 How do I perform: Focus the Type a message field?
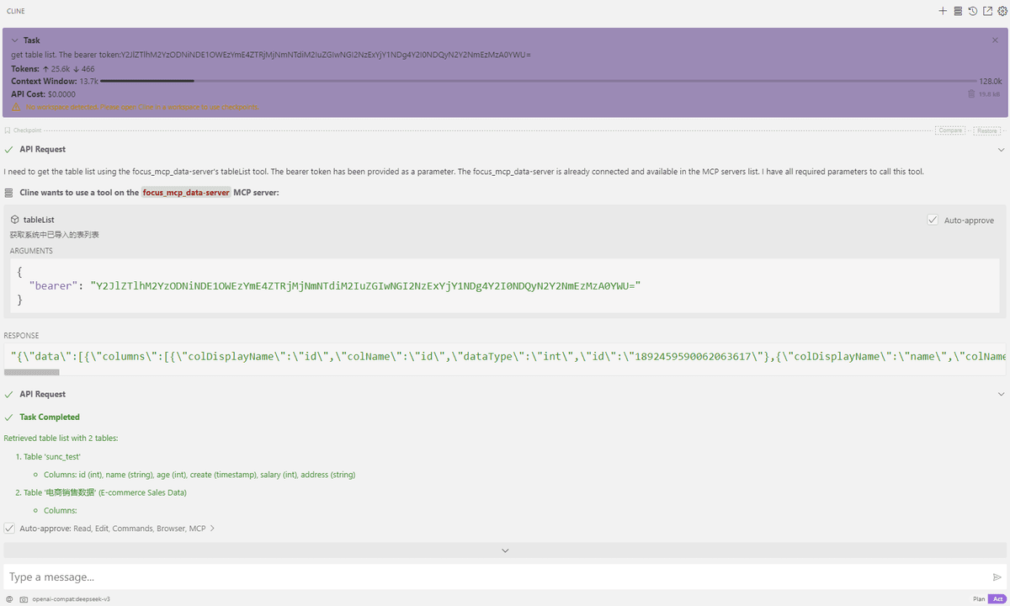coord(497,577)
